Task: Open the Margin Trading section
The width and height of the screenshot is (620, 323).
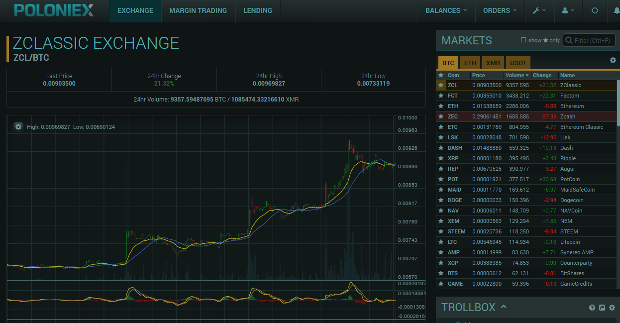Action: [x=198, y=10]
